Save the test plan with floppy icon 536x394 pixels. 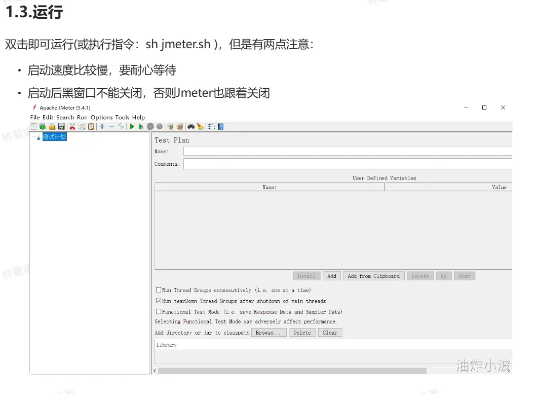(x=61, y=127)
